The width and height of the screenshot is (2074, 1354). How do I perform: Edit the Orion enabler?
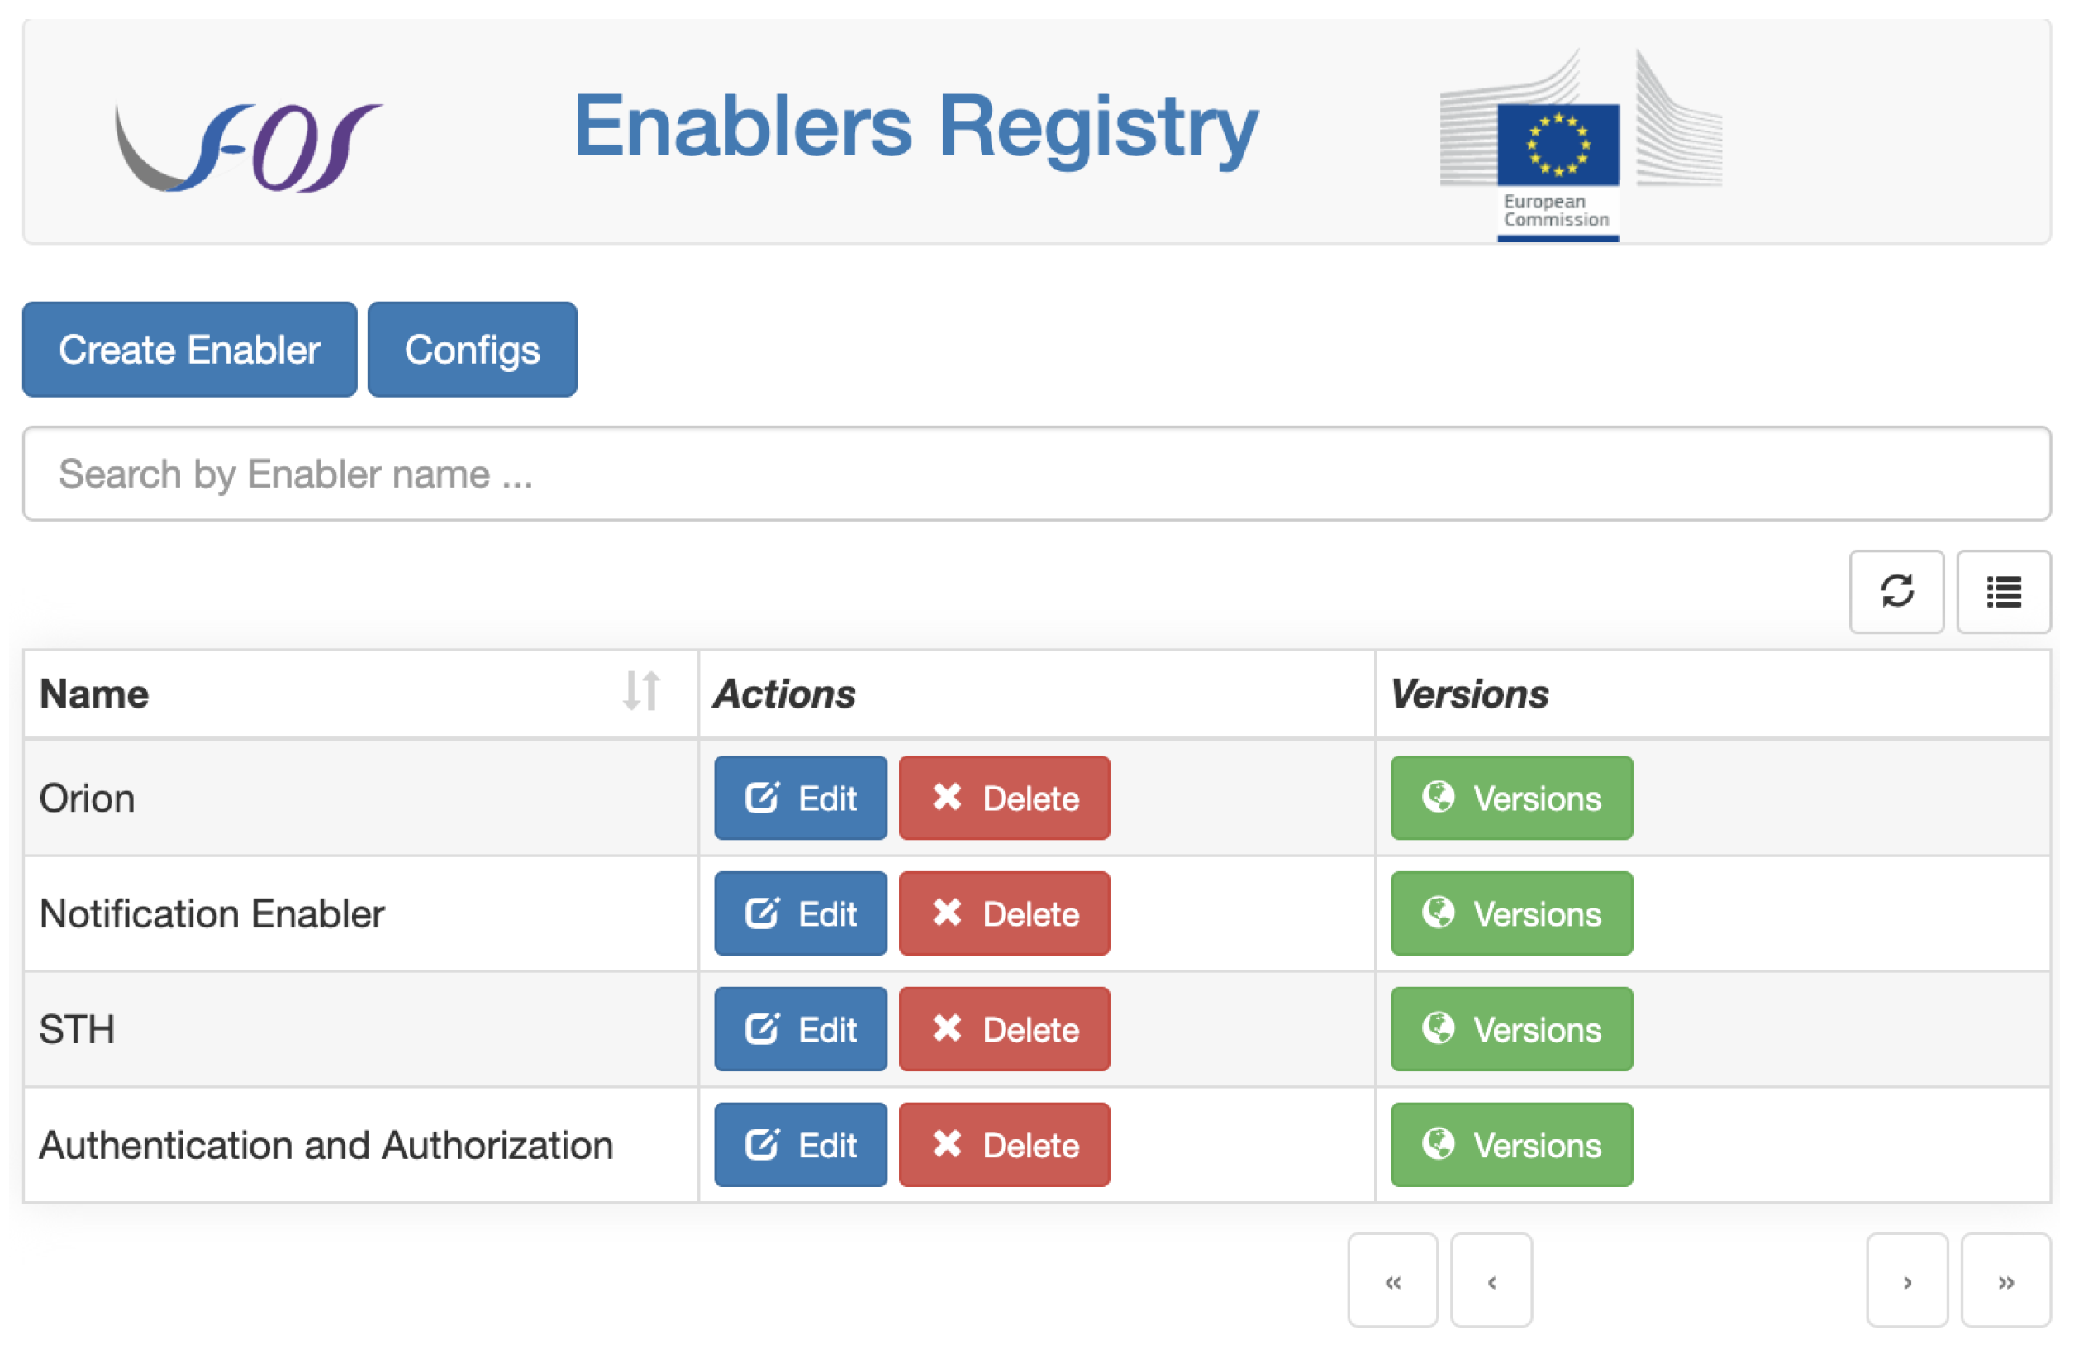(800, 798)
